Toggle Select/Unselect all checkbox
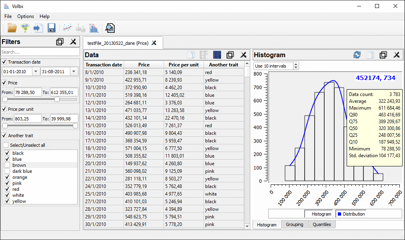The width and height of the screenshot is (405, 240). [x=6, y=145]
